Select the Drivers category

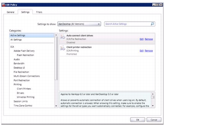click(x=20, y=93)
